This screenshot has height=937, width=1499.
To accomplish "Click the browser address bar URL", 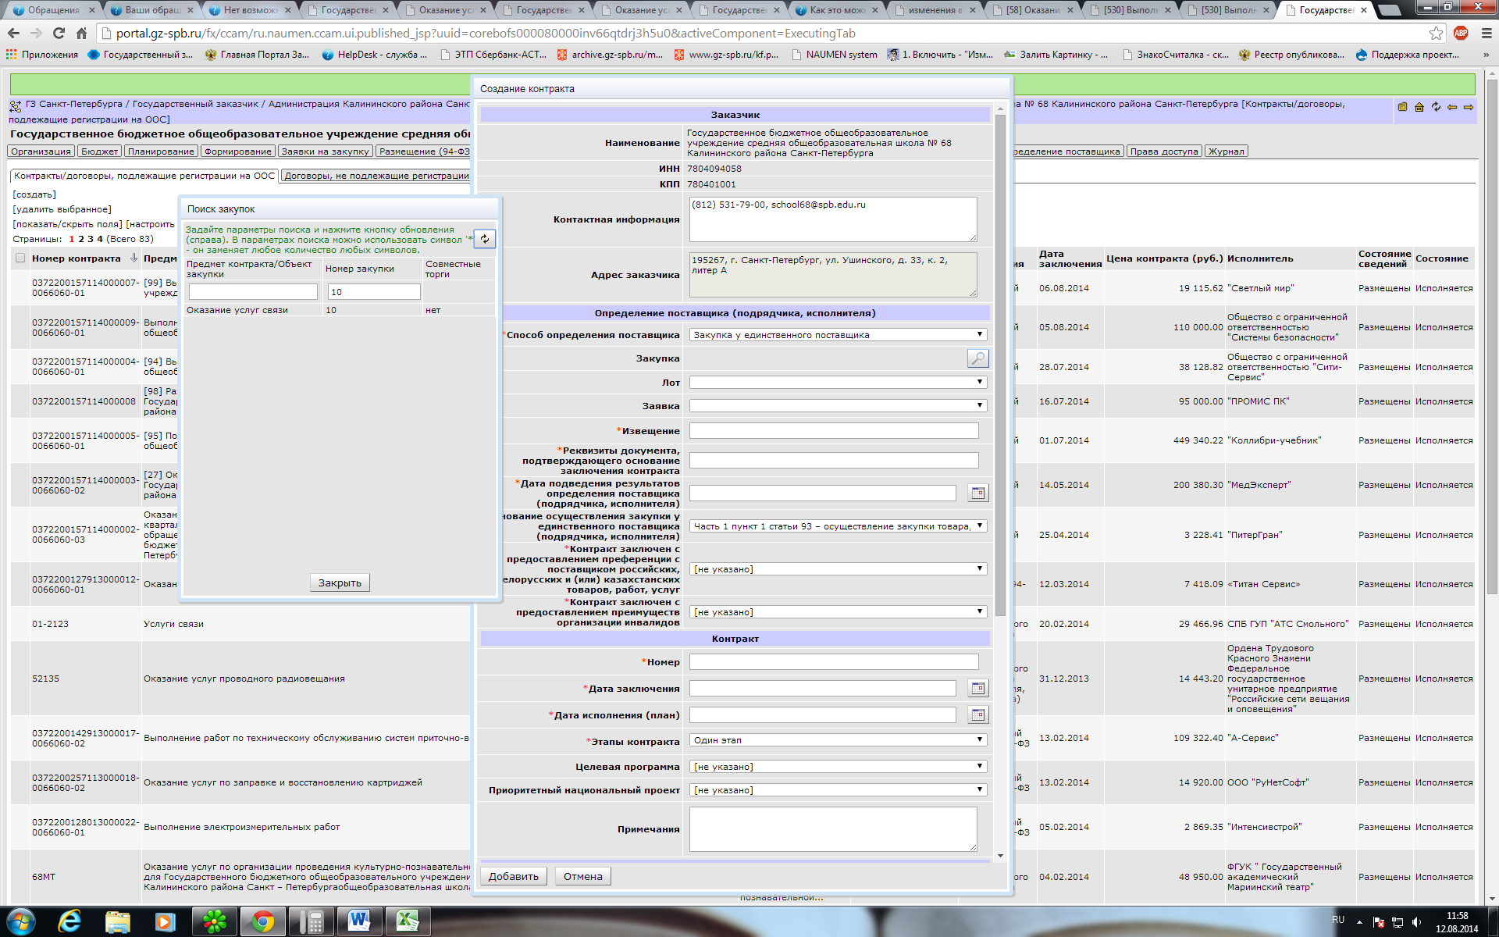I will 486,33.
